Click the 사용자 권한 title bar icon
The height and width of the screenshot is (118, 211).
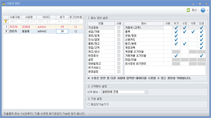4,3
